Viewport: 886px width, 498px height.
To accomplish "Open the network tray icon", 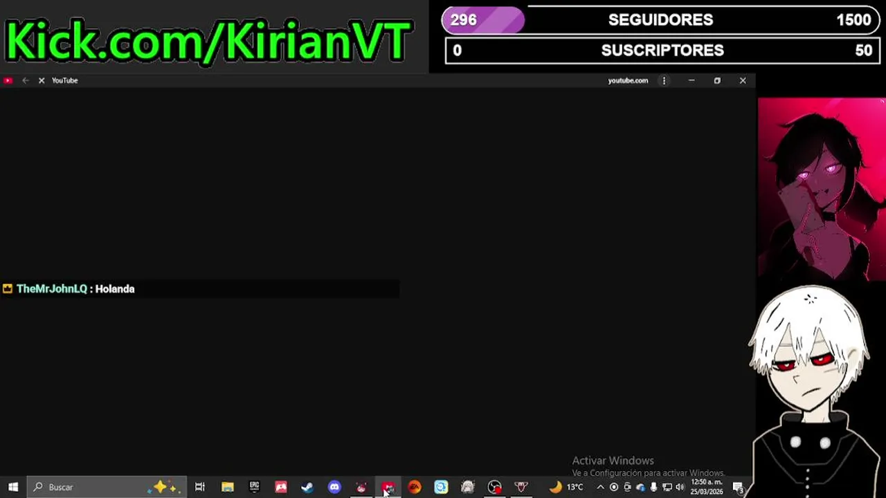I will pos(667,487).
